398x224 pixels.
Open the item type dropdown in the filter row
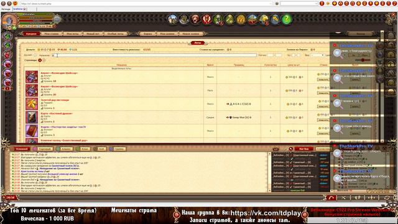318,55
